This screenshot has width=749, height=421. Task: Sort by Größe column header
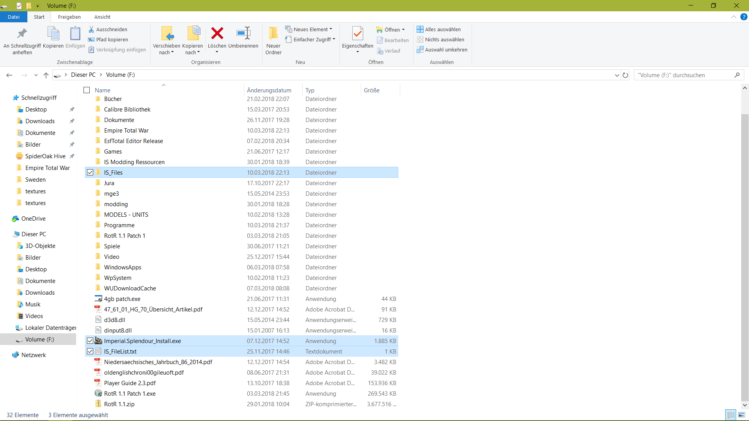[380, 90]
